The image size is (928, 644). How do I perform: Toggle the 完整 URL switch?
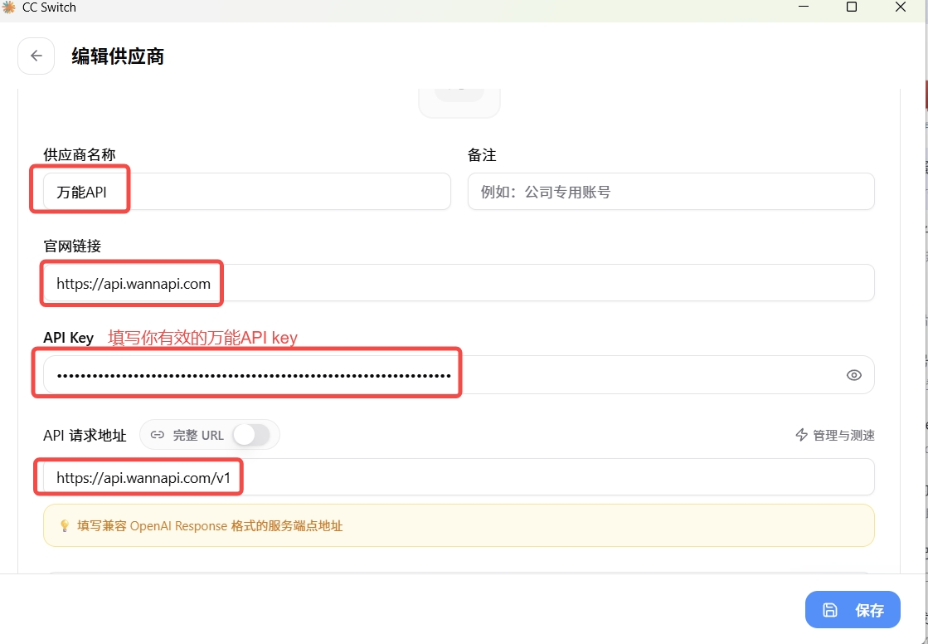[x=251, y=435]
